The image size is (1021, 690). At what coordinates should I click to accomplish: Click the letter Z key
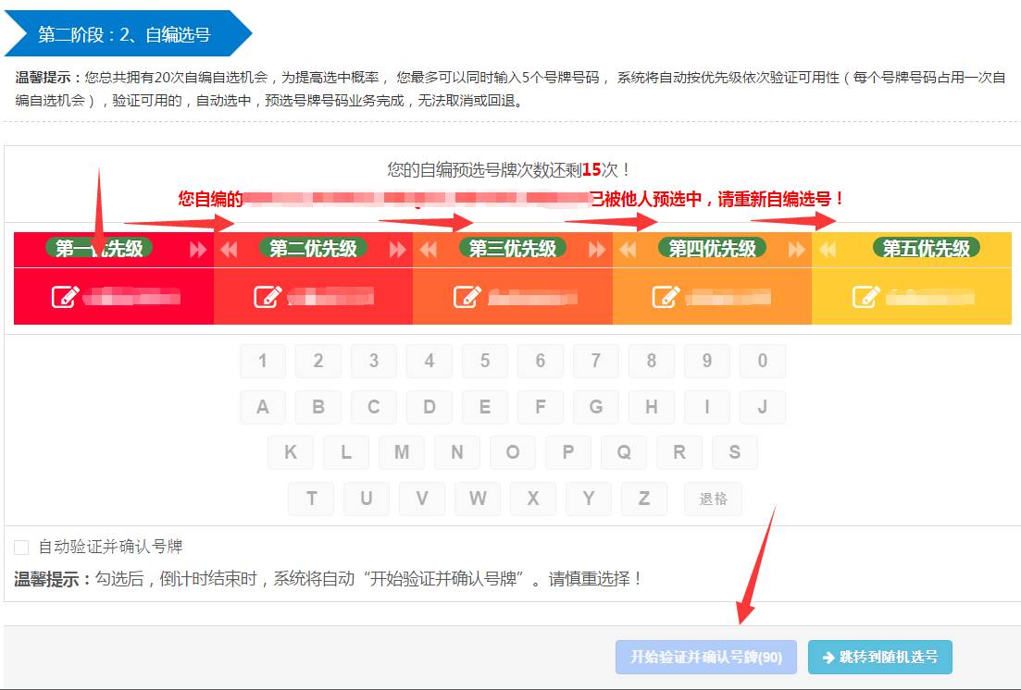[x=643, y=499]
